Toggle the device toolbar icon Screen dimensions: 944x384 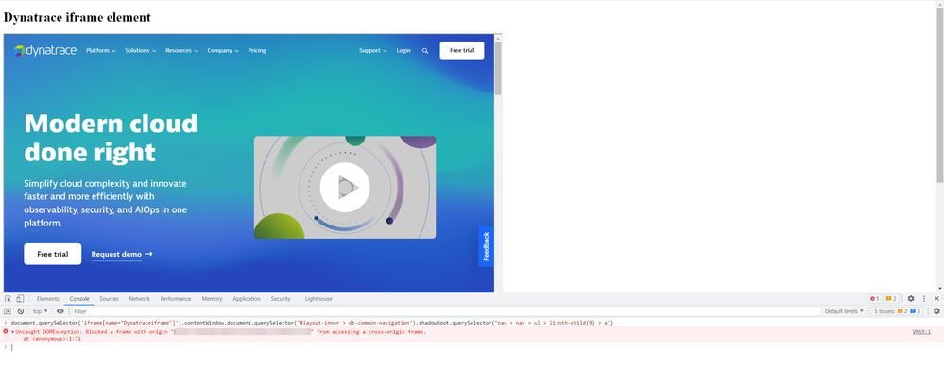tap(19, 299)
